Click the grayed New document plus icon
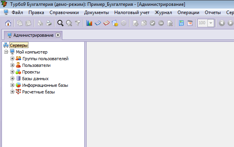This screenshot has height=147, width=234. [135, 23]
